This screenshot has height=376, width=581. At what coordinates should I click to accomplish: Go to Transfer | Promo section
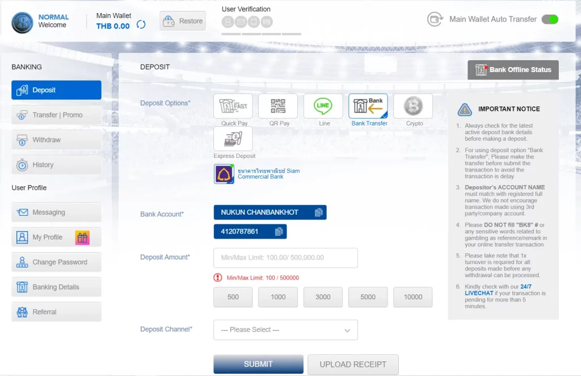56,115
